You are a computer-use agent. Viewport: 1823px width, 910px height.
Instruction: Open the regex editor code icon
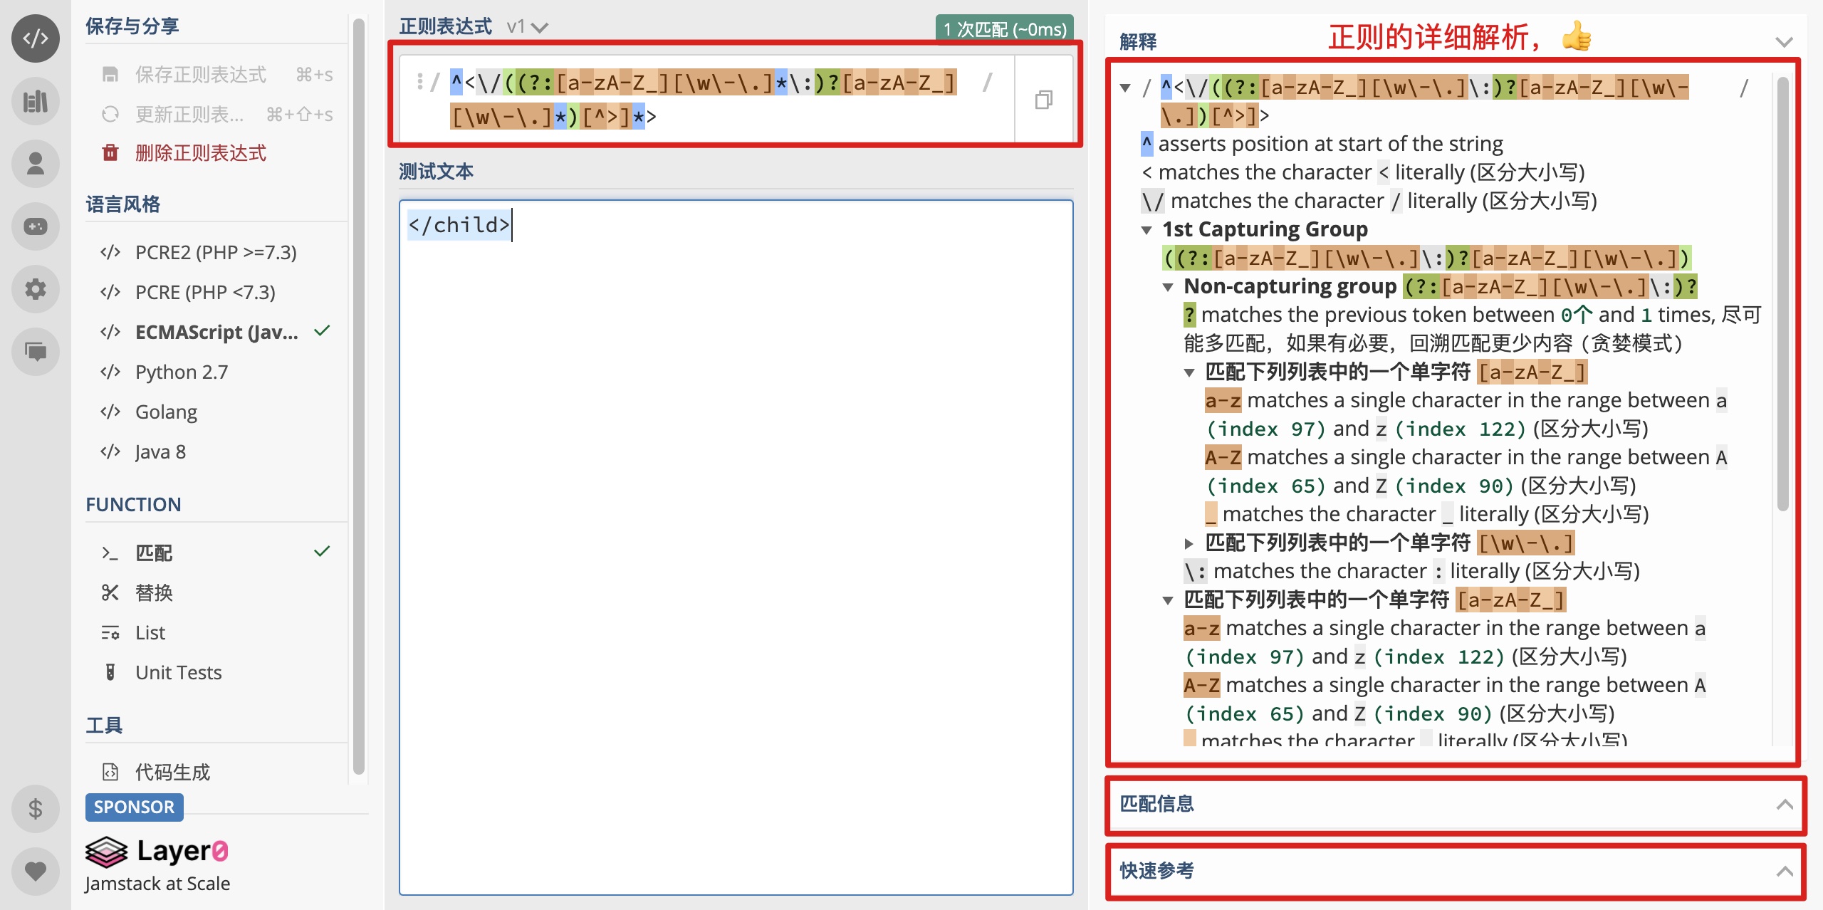[36, 38]
